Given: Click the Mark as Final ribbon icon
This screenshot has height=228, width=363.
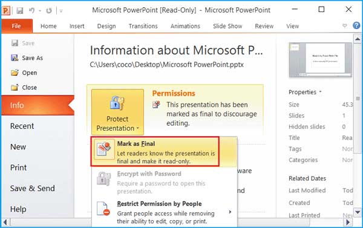Looking at the screenshot, I should [x=104, y=149].
